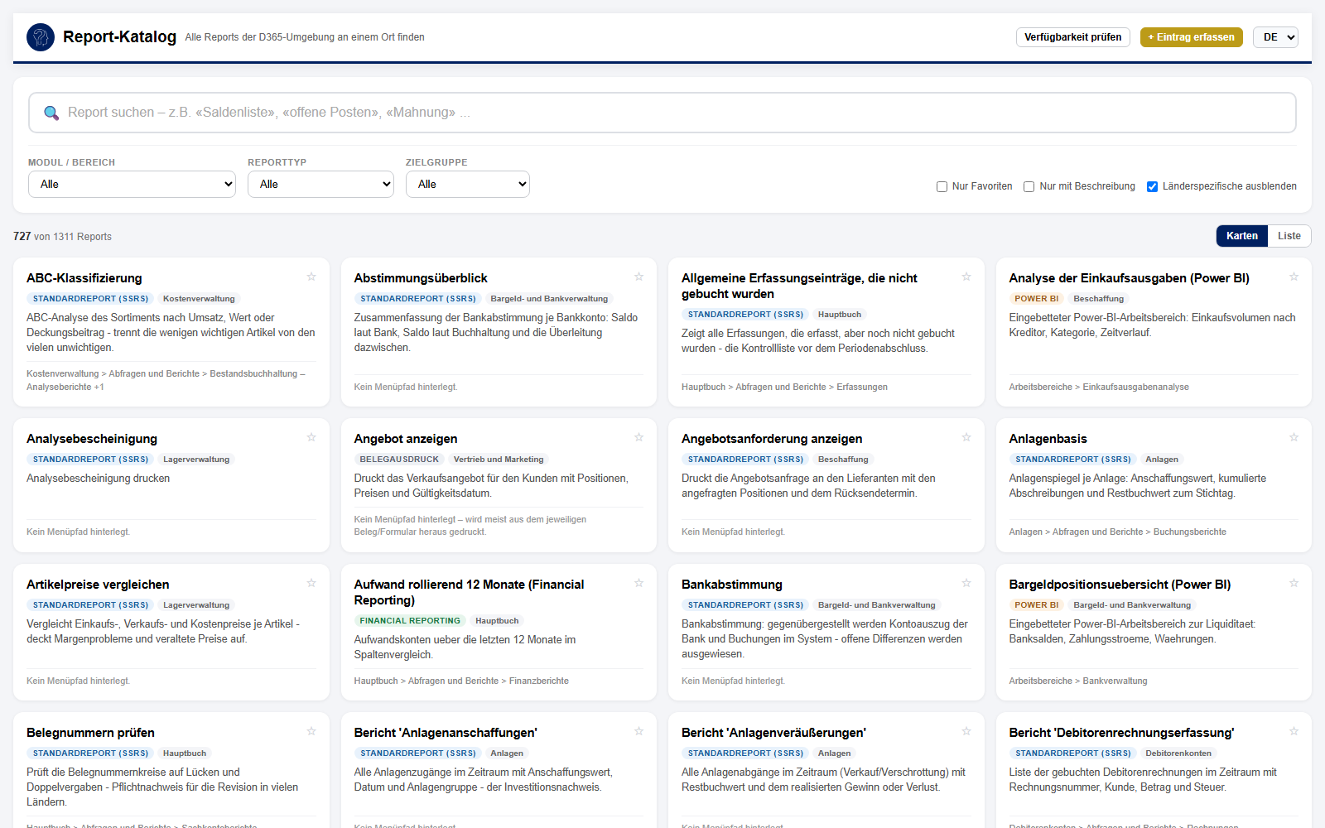Star the Angebot anzeigen report

pos(638,437)
